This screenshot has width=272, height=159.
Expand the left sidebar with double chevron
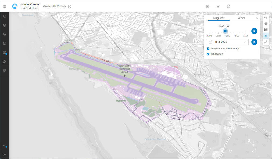(5, 154)
